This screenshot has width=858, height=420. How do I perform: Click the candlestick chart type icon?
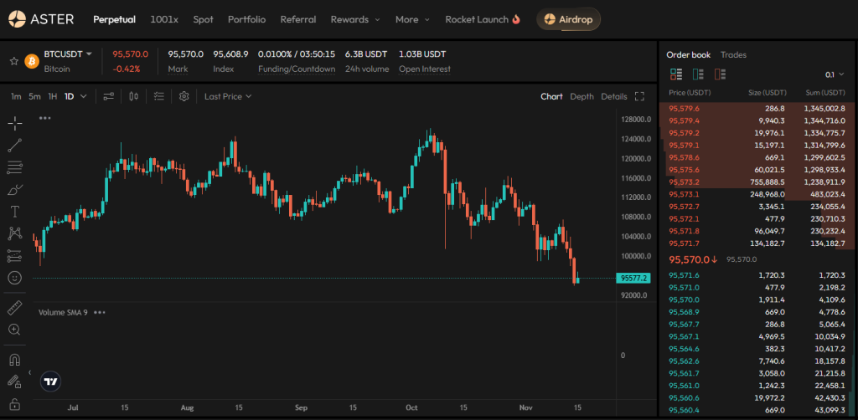pyautogui.click(x=133, y=96)
